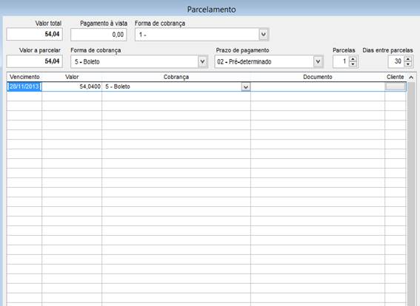The height and width of the screenshot is (306, 420).
Task: Click the Pagamento à vista amount field
Action: [x=99, y=35]
